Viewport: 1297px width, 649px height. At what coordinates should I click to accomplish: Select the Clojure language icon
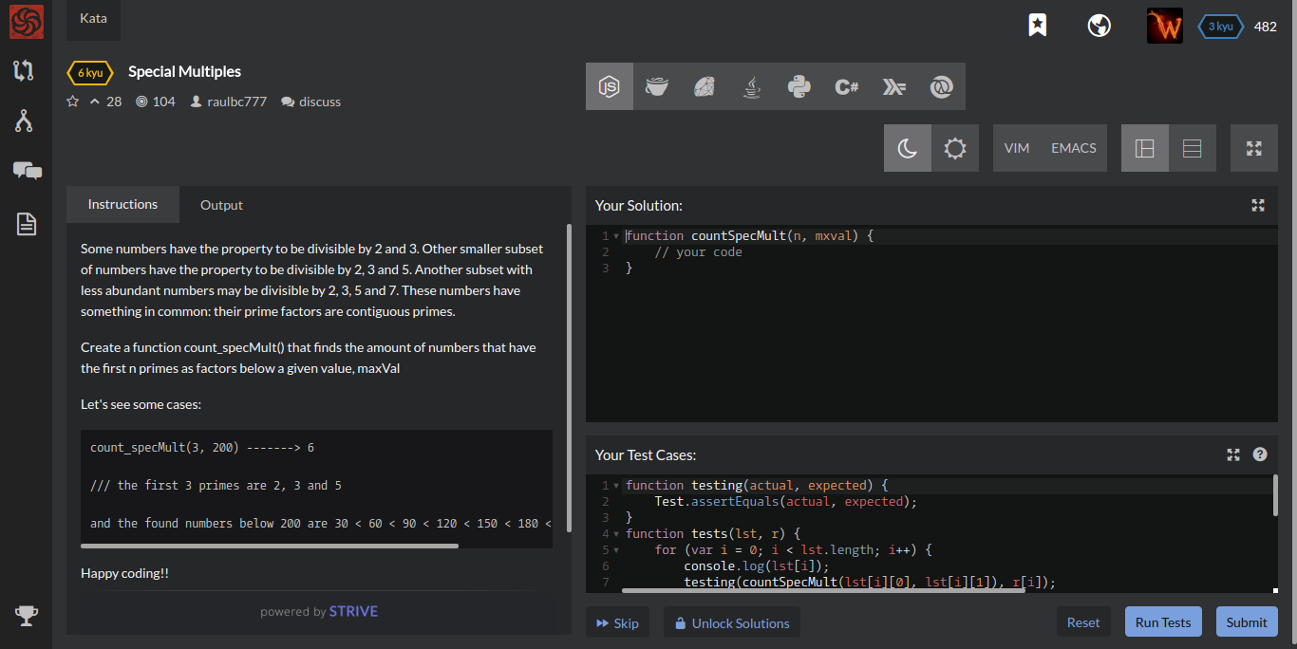pyautogui.click(x=941, y=86)
